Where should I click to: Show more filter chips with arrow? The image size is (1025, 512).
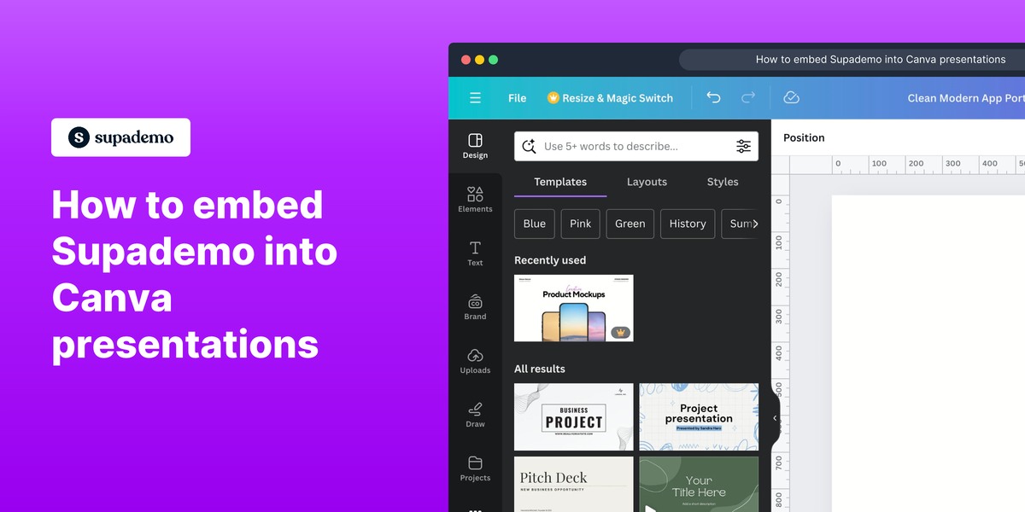754,224
